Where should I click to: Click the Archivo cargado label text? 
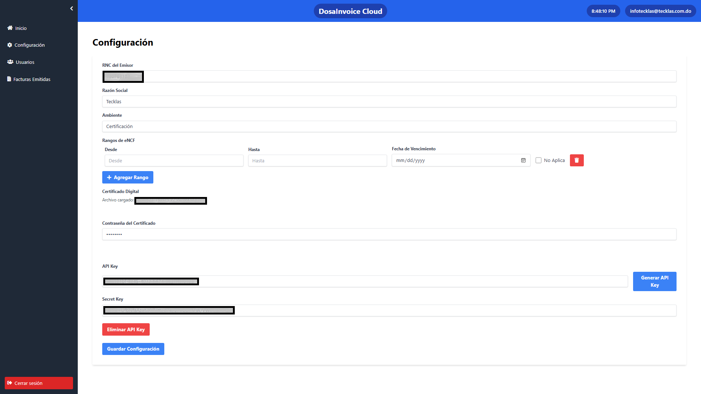118,200
